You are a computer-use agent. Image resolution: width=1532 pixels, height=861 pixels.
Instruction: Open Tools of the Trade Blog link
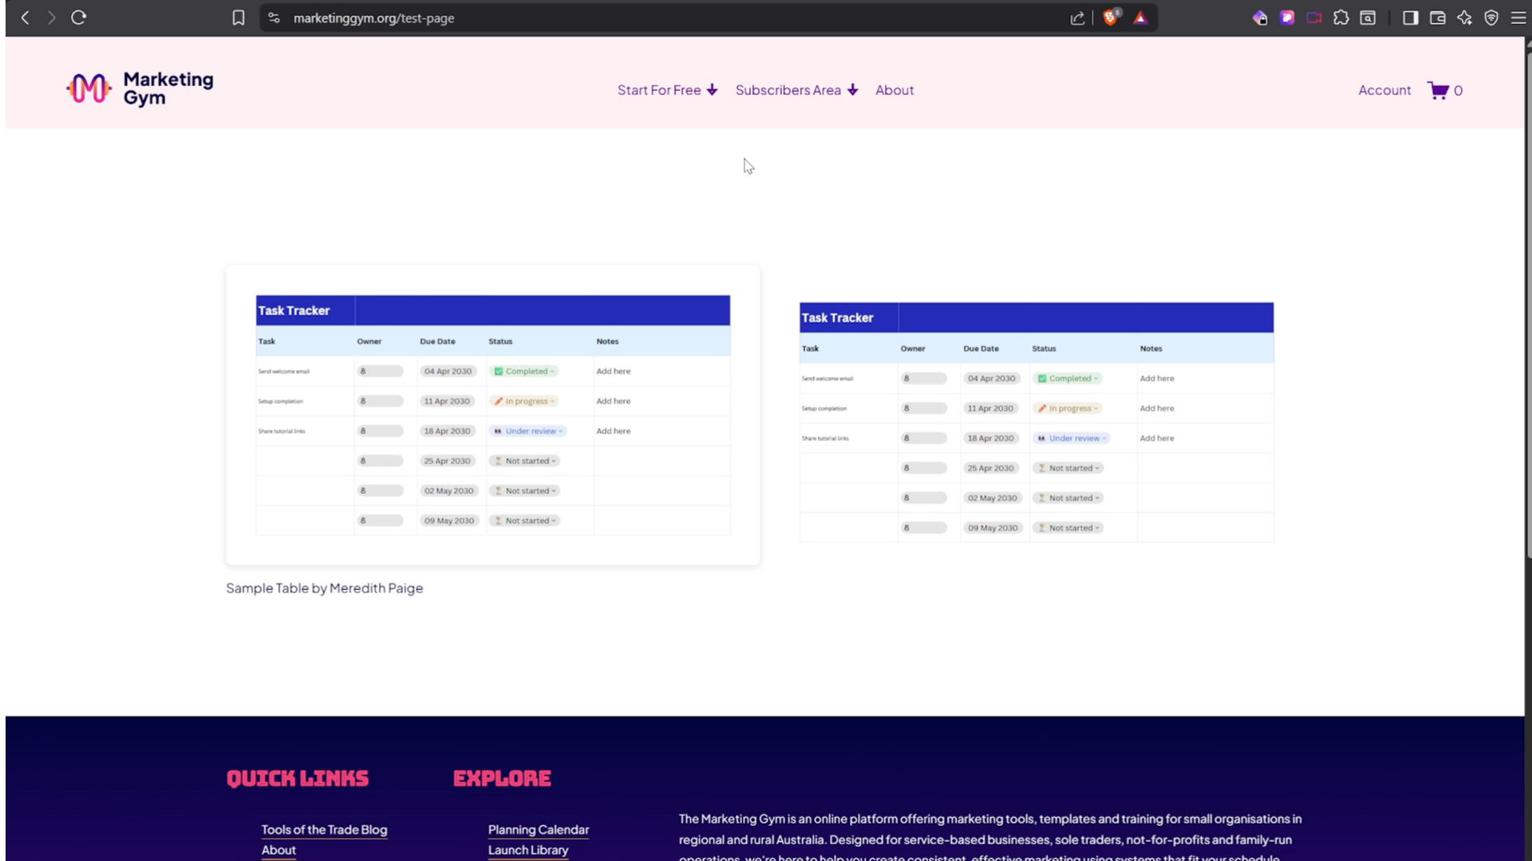tap(324, 829)
